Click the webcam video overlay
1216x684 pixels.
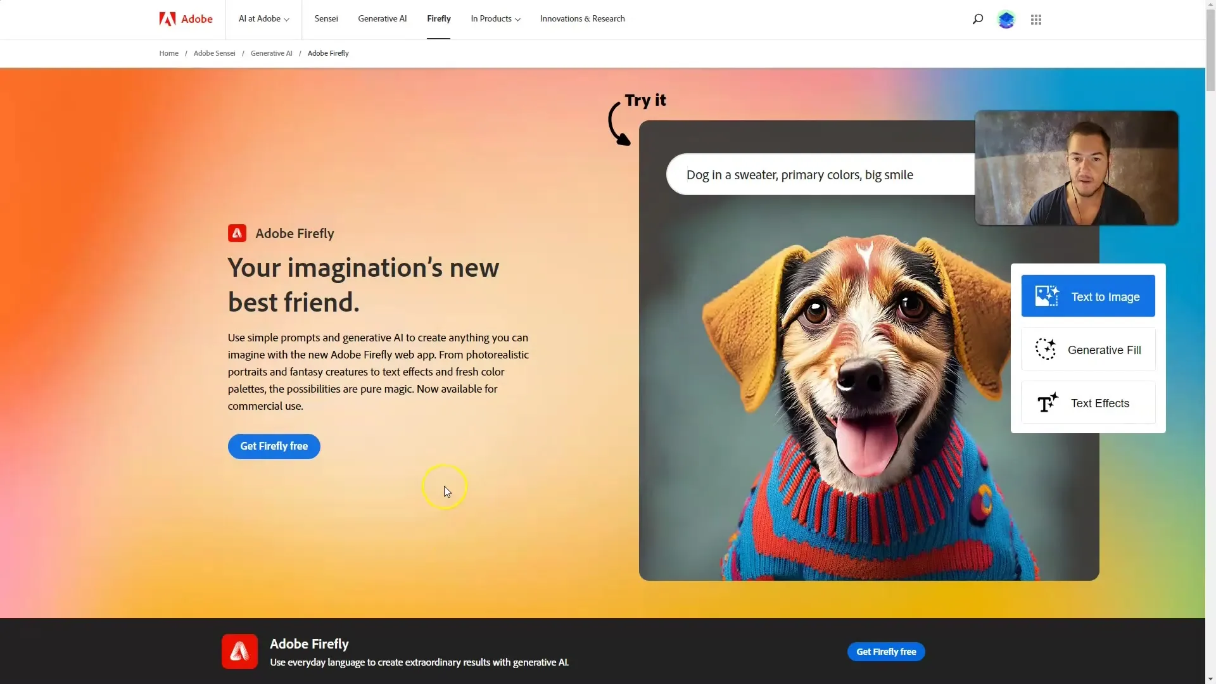(1076, 168)
